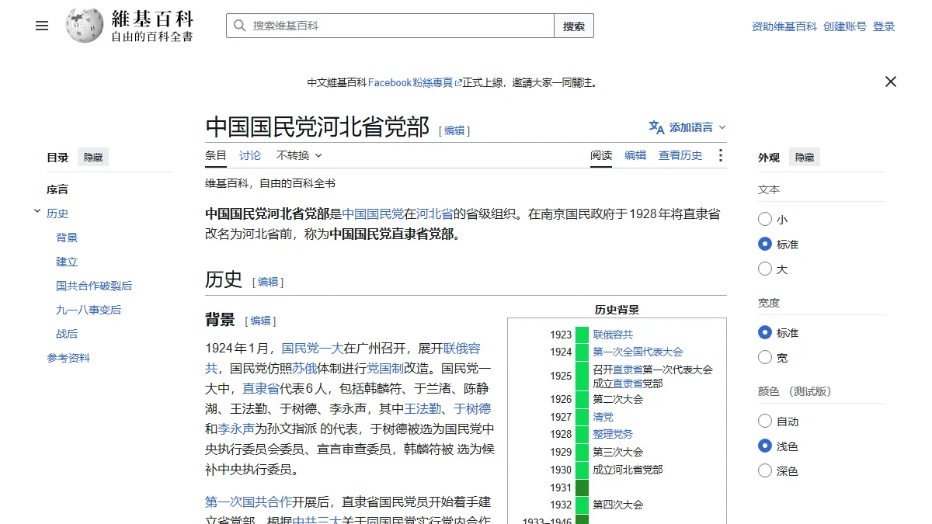Select large text size 大
This screenshot has width=932, height=524.
click(765, 269)
